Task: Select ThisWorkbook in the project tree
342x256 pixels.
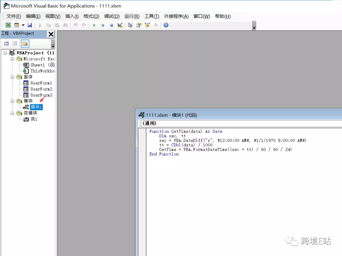Action: 39,71
